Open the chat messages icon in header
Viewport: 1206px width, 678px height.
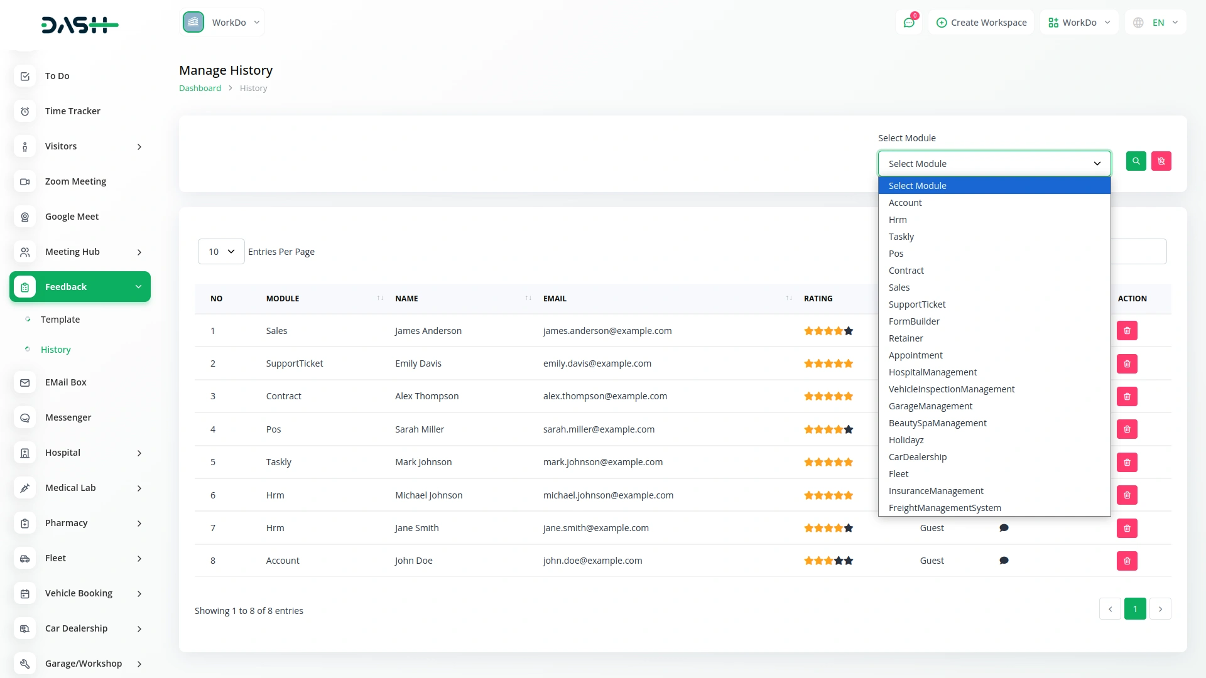click(908, 23)
